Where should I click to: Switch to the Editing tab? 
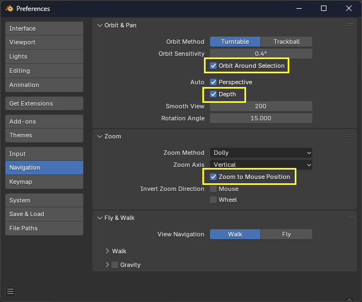(44, 71)
